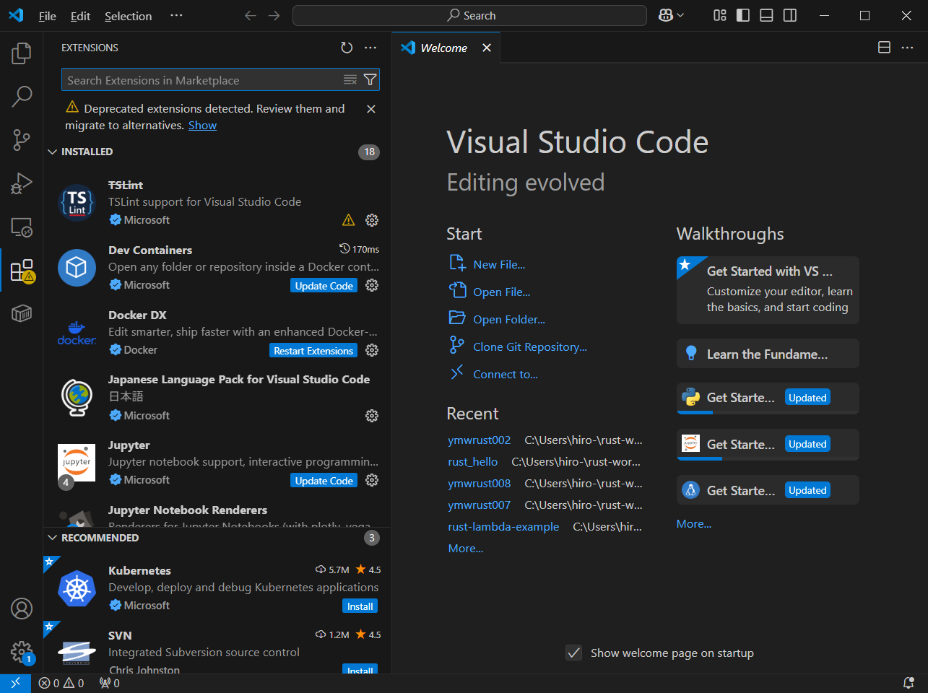Click the filter extensions funnel icon
This screenshot has width=928, height=693.
pos(370,80)
